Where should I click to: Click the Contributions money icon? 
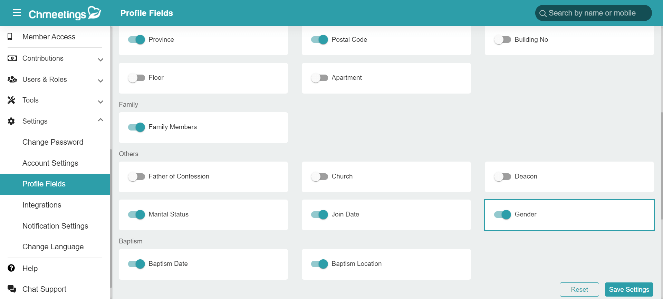click(x=12, y=58)
